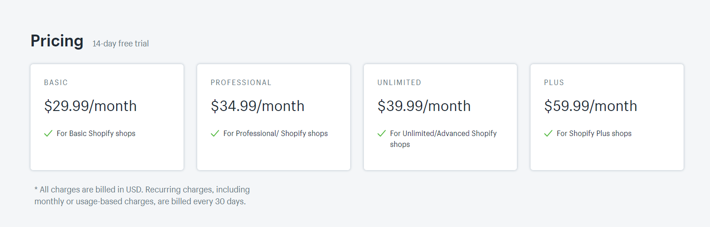Click the green checkmark in Unlimited plan
710x227 pixels.
click(382, 134)
